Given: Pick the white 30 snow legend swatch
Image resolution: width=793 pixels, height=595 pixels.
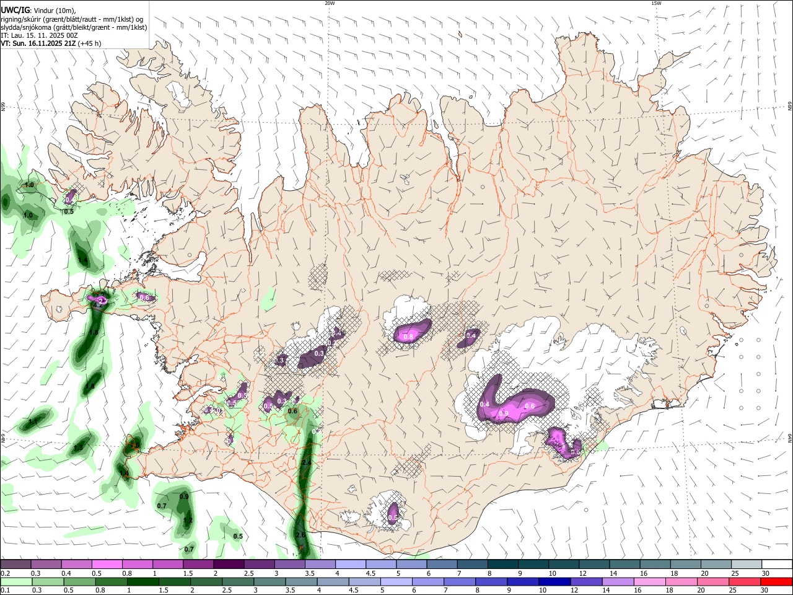Looking at the screenshot, I should point(777,565).
